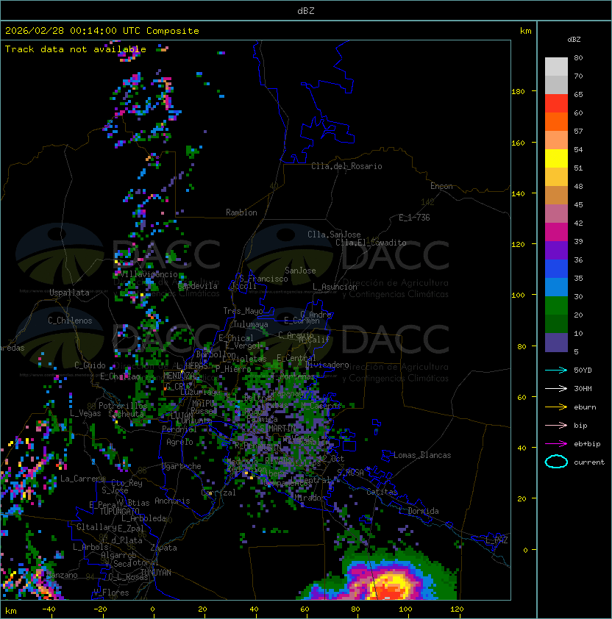Click the magenta eb+bip arrow in legend

[556, 444]
